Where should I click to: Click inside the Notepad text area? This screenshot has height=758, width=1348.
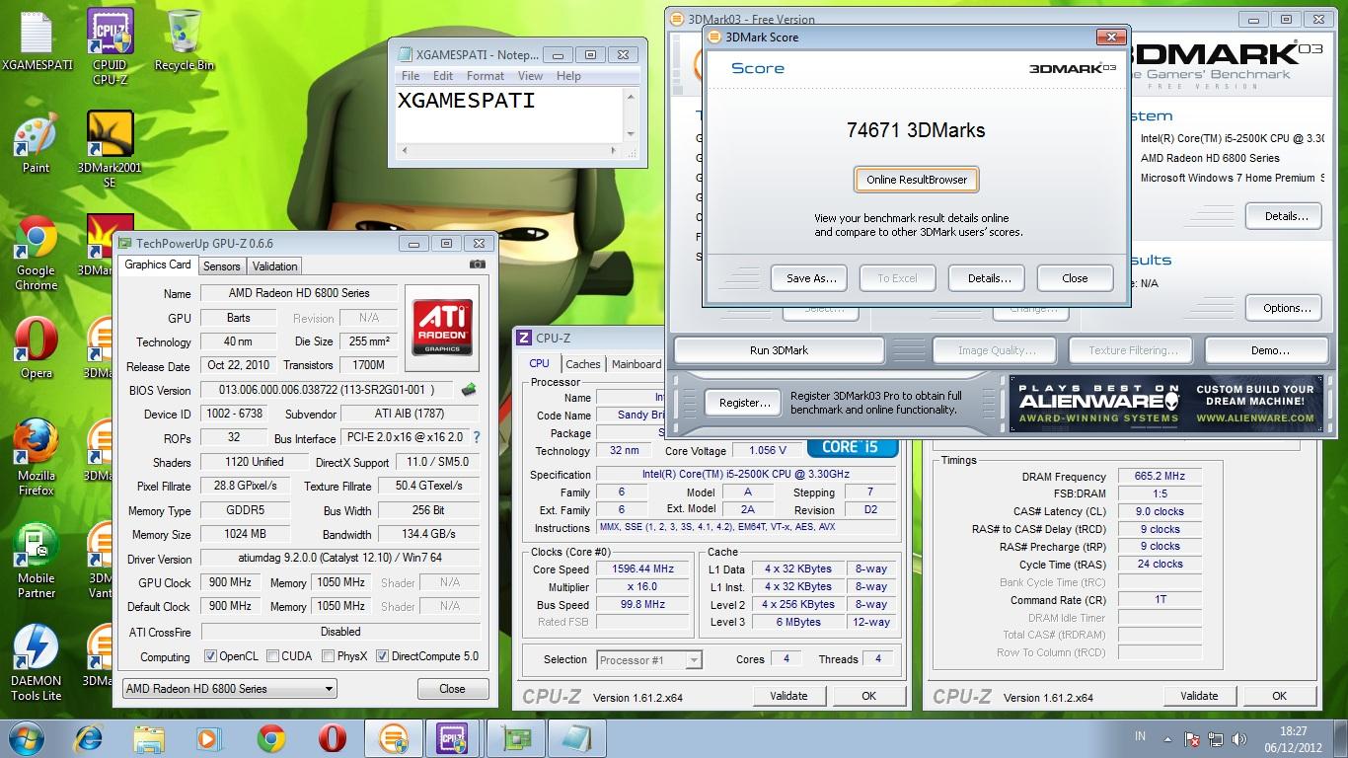(x=509, y=115)
